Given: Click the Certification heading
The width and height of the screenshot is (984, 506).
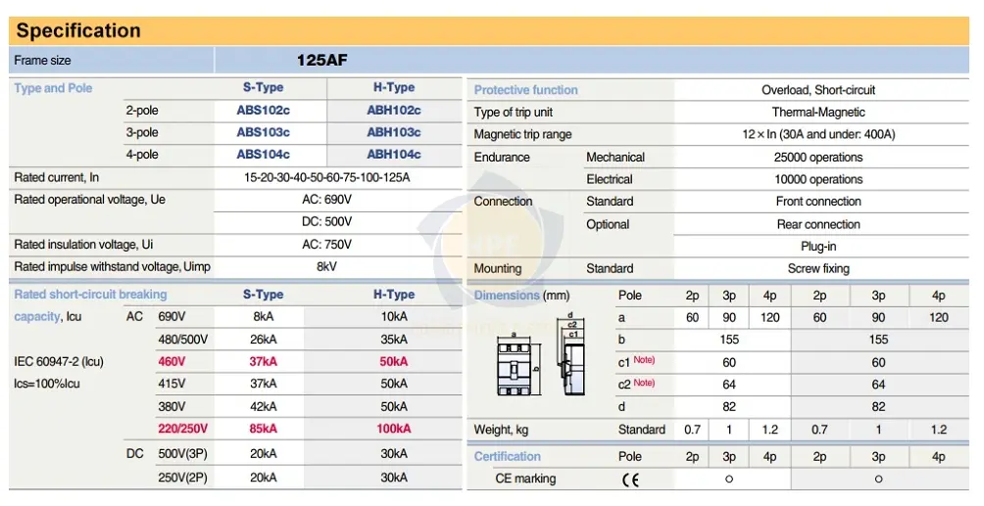Looking at the screenshot, I should [507, 456].
